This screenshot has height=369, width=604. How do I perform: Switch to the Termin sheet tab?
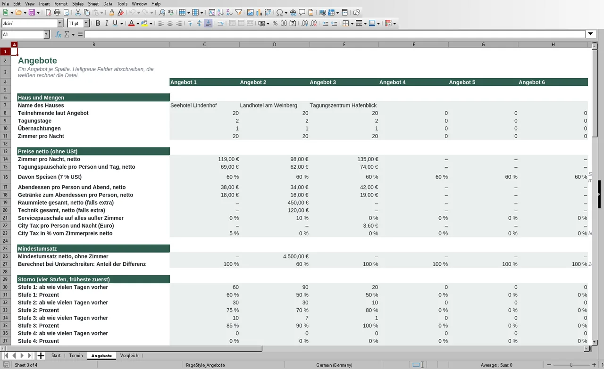[x=76, y=355]
